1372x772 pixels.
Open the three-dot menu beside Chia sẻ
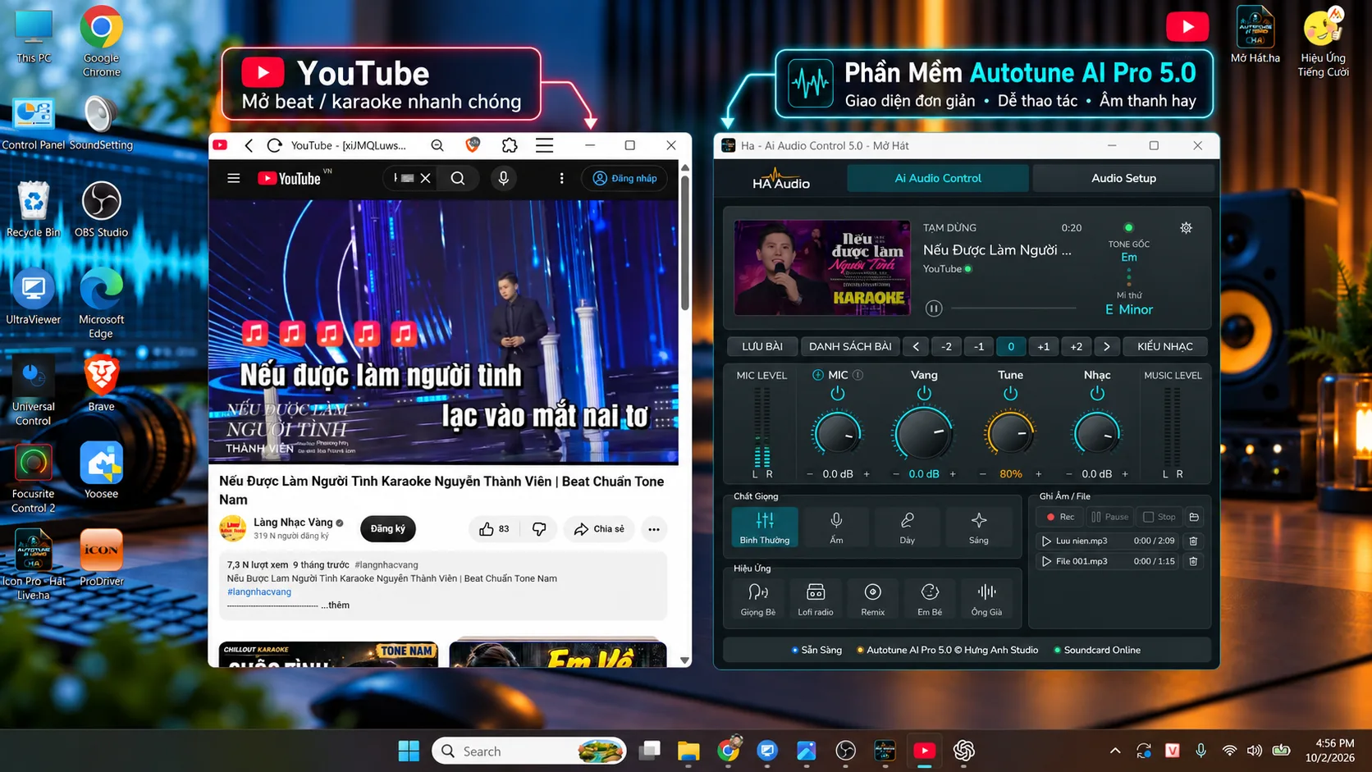click(654, 529)
